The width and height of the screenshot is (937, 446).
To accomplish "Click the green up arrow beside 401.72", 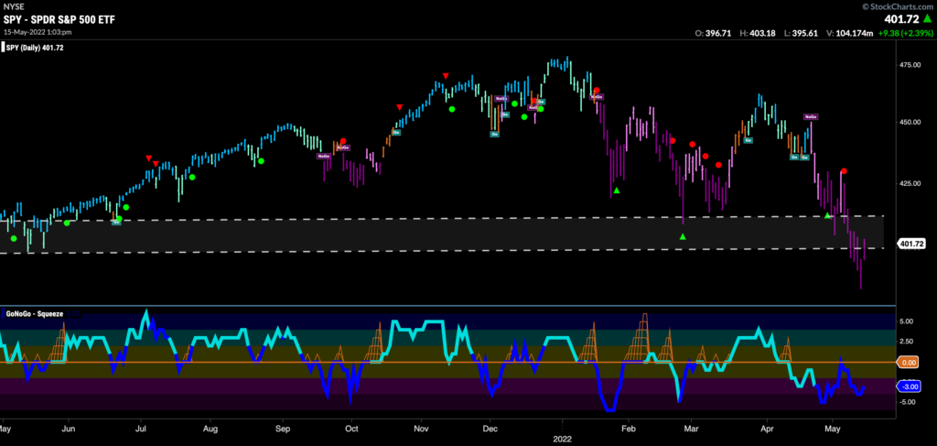I will [928, 19].
